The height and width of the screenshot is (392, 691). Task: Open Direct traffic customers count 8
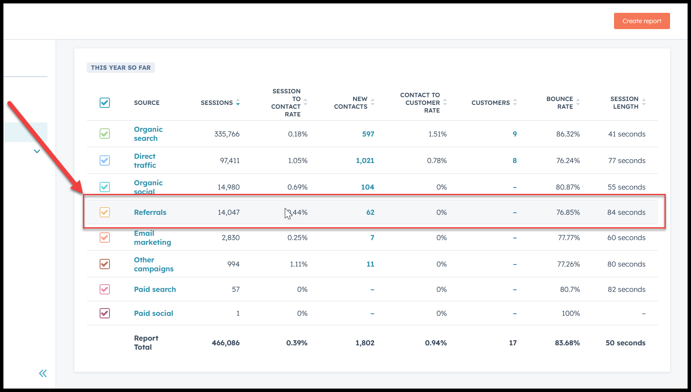coord(514,160)
